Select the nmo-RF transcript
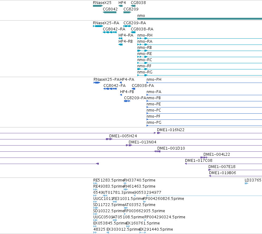The height and width of the screenshot is (234, 262). tap(200, 69)
